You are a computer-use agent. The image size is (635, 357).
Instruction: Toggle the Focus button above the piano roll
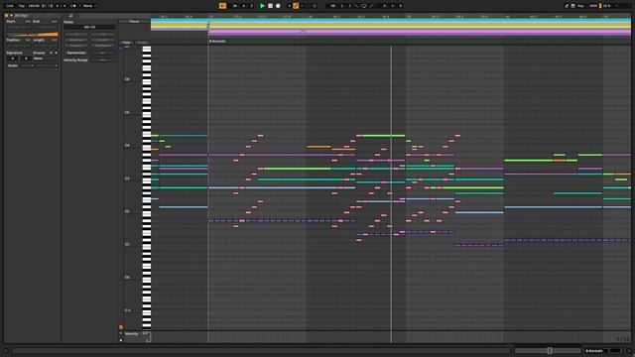coord(134,21)
